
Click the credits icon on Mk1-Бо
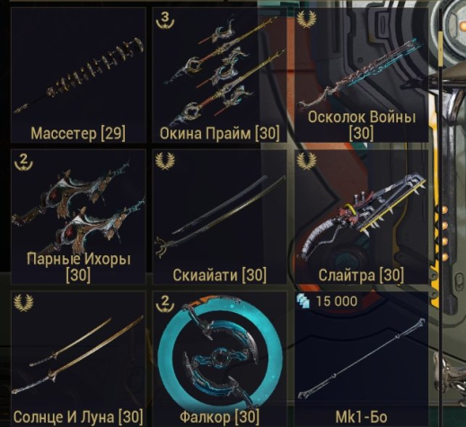pos(303,301)
